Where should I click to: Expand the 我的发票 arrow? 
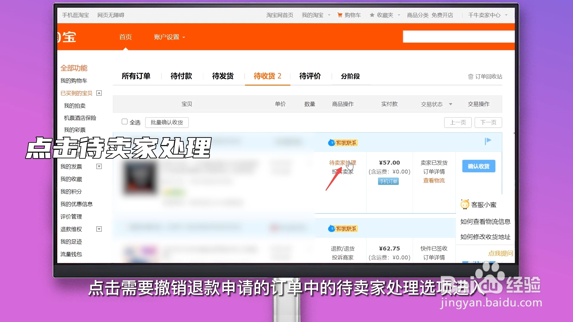[x=99, y=166]
